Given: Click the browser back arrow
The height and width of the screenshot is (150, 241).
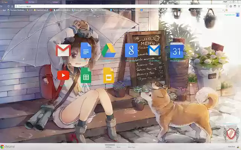Looking at the screenshot, I should coord(2,6).
